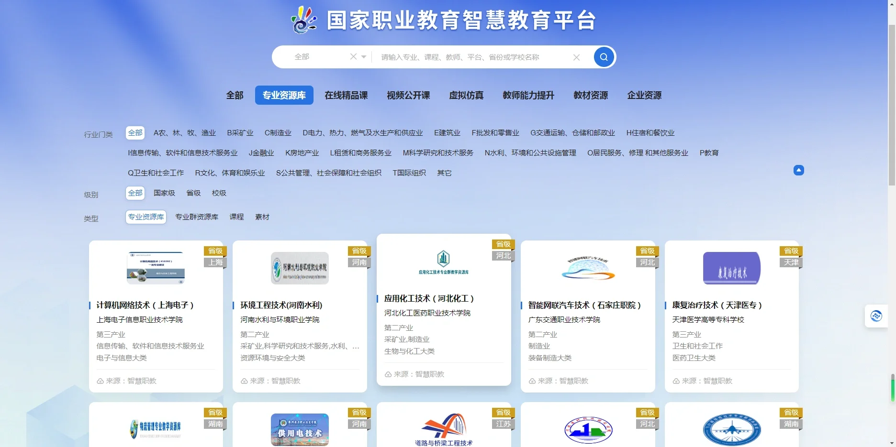Viewport: 896px width, 447px height.
Task: Filter by F批发和零售业
Action: pos(495,133)
